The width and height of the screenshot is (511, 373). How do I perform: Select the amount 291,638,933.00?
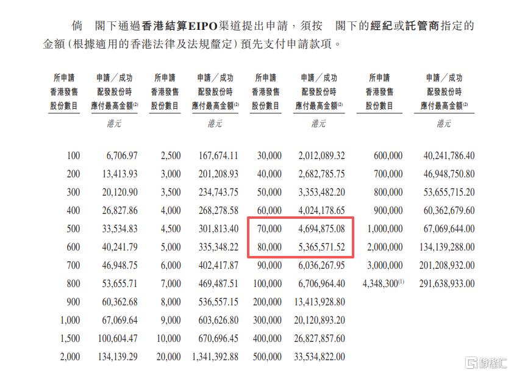pyautogui.click(x=447, y=283)
